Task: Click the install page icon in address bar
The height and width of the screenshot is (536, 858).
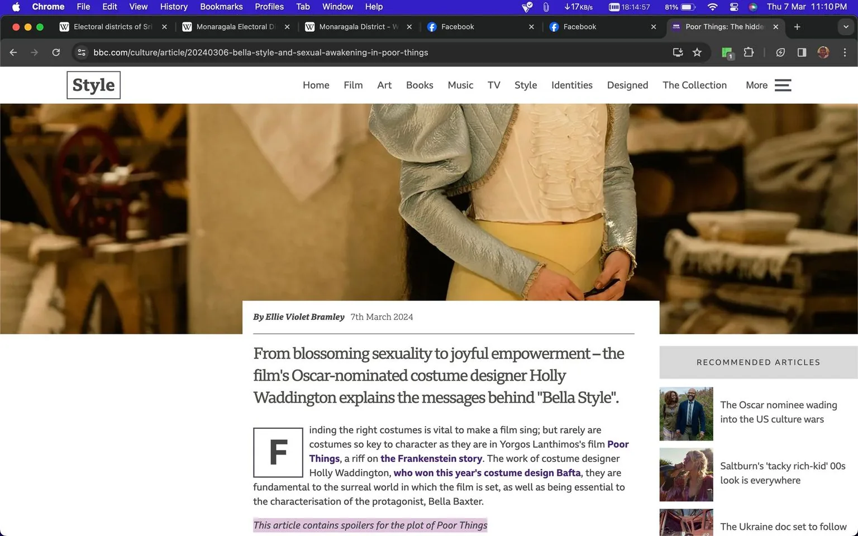Action: click(x=677, y=52)
